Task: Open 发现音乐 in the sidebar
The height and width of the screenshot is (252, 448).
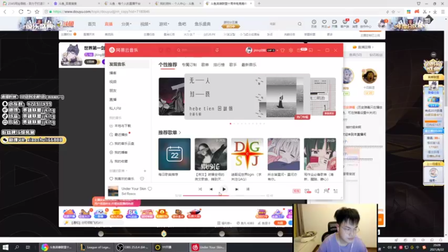Action: point(128,64)
